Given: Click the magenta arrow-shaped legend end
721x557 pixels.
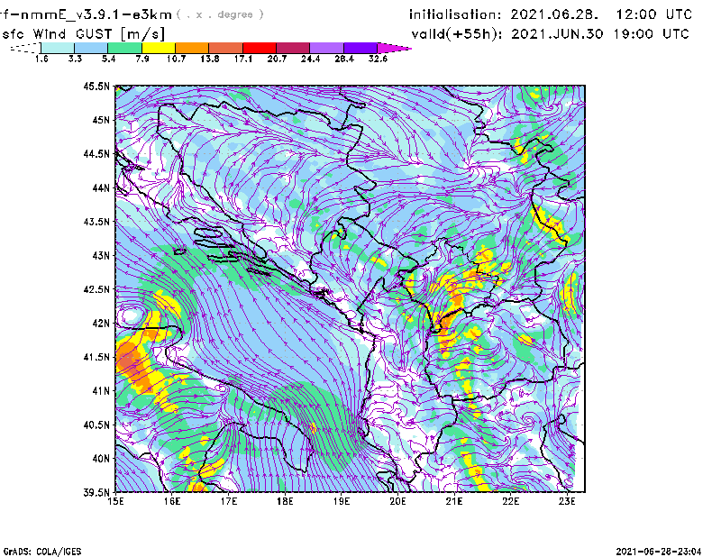Looking at the screenshot, I should coord(394,48).
